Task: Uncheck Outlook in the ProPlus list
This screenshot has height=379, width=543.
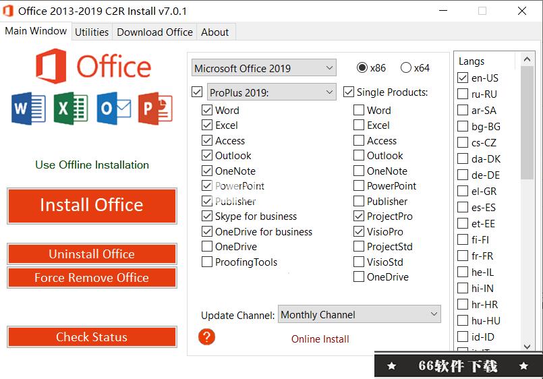Action: 207,155
